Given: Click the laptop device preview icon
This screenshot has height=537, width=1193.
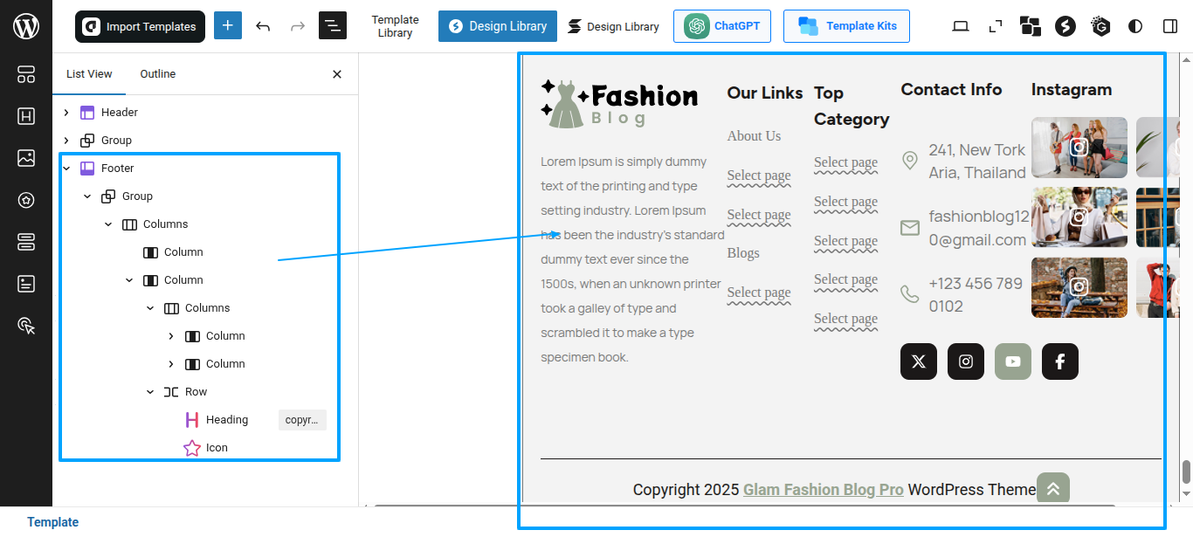Looking at the screenshot, I should (961, 26).
